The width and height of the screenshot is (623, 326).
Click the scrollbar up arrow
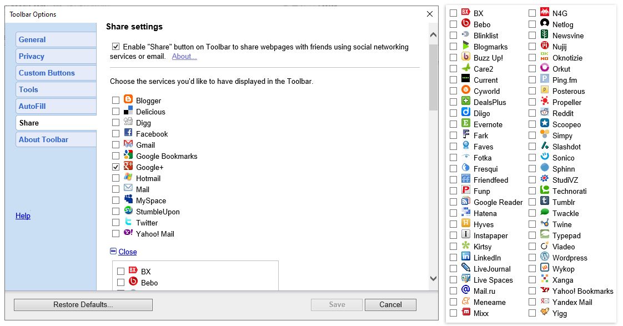coord(433,35)
